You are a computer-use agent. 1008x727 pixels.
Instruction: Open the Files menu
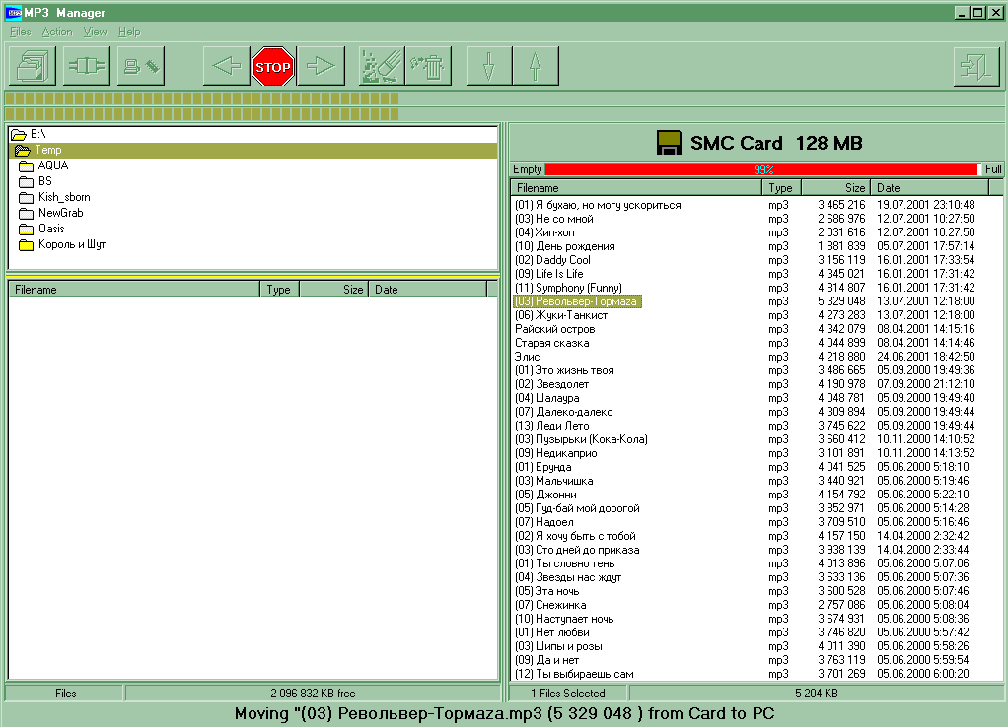pyautogui.click(x=20, y=32)
